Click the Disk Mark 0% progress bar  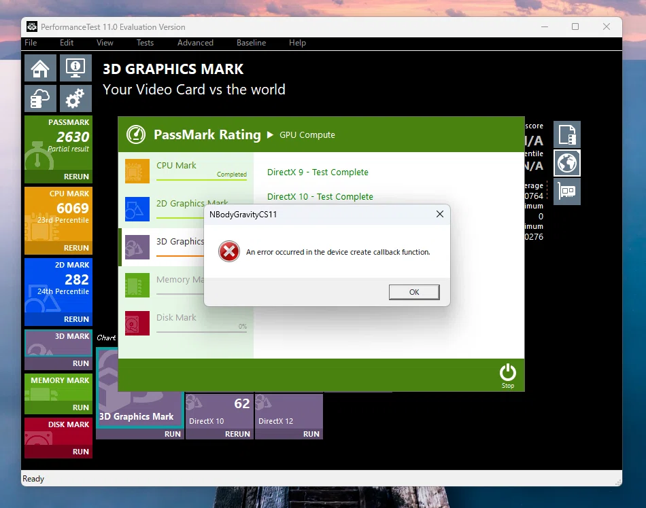click(201, 332)
